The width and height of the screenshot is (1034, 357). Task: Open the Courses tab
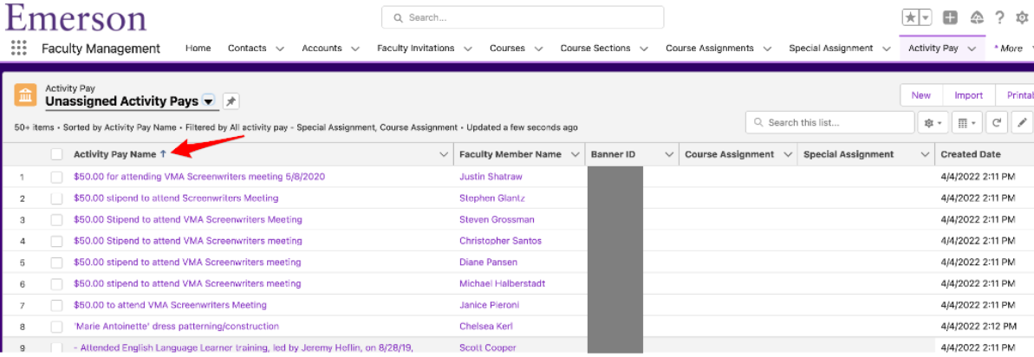507,48
